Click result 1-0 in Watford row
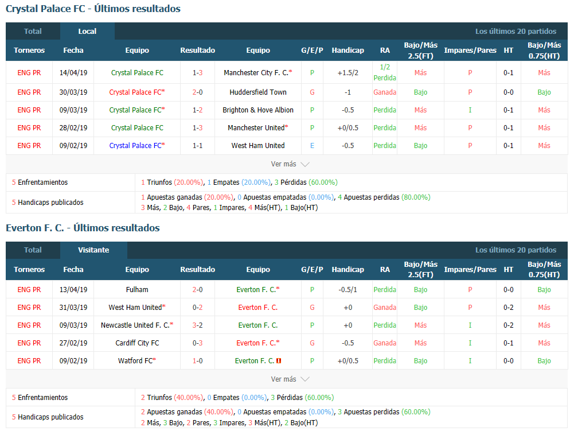Screen dimensions: 570x435 197,361
